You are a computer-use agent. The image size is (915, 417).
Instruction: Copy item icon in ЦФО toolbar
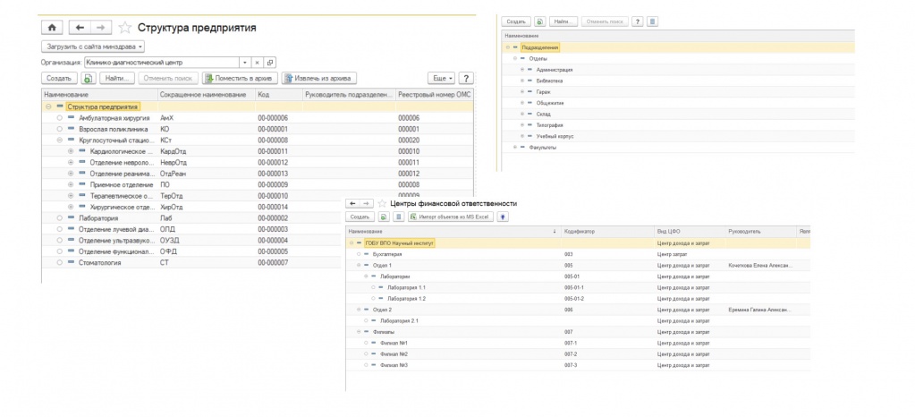pyautogui.click(x=384, y=217)
